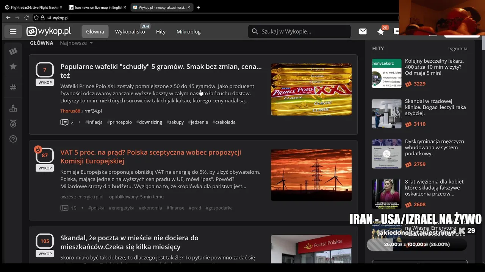Close the Wykop.pl tab
485x272 pixels.
tap(189, 7)
